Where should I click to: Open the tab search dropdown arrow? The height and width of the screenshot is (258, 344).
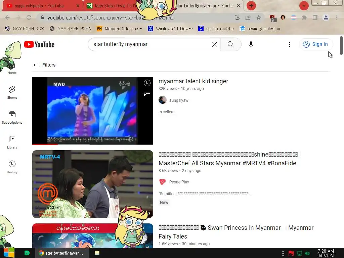[x=304, y=6]
